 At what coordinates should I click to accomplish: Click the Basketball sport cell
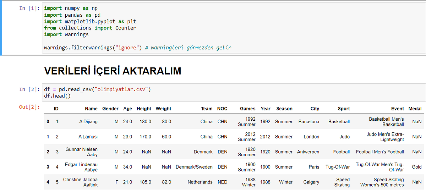339,121
